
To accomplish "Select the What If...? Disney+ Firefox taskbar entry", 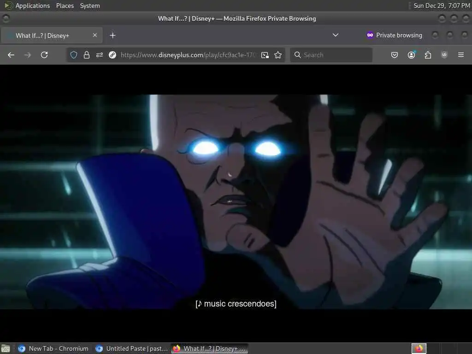I will click(210, 348).
